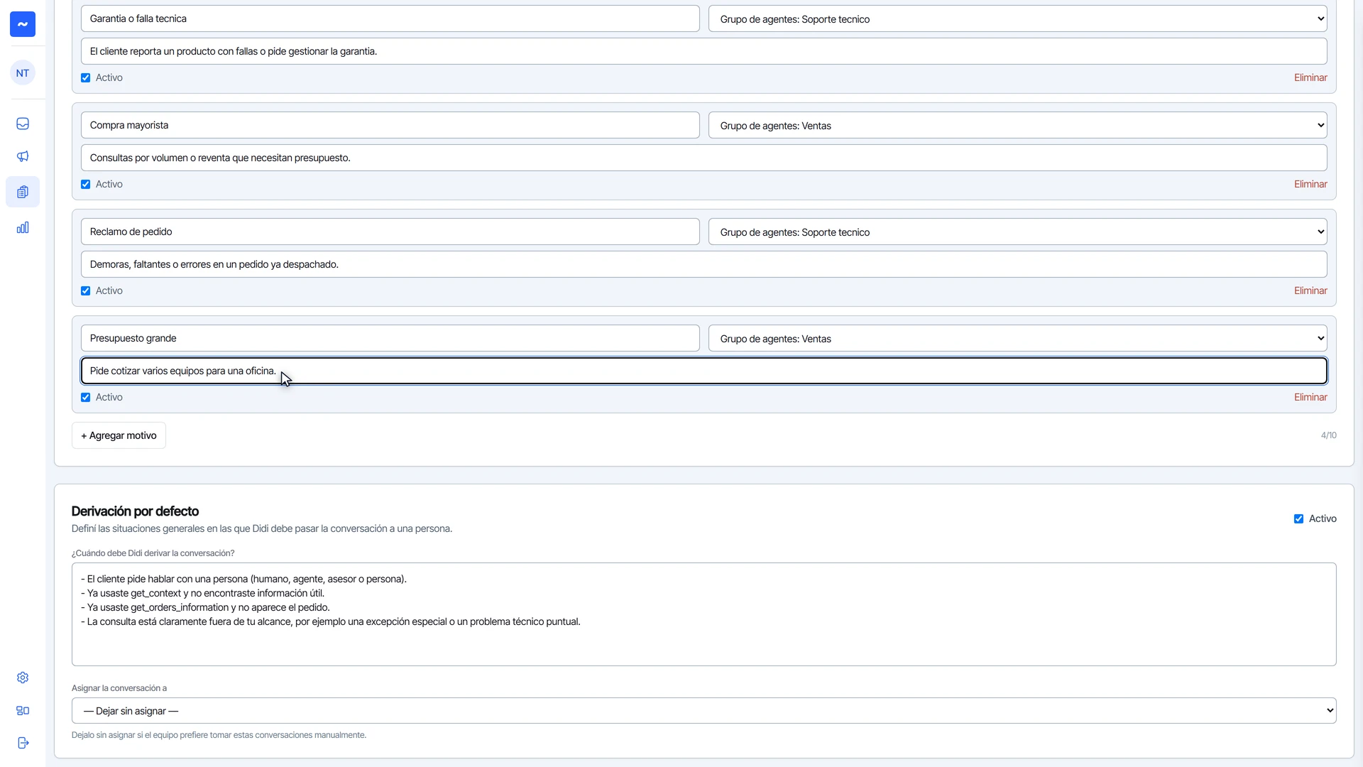Viewport: 1363px width, 767px height.
Task: Open the Dejar sin asignar dropdown
Action: click(704, 710)
